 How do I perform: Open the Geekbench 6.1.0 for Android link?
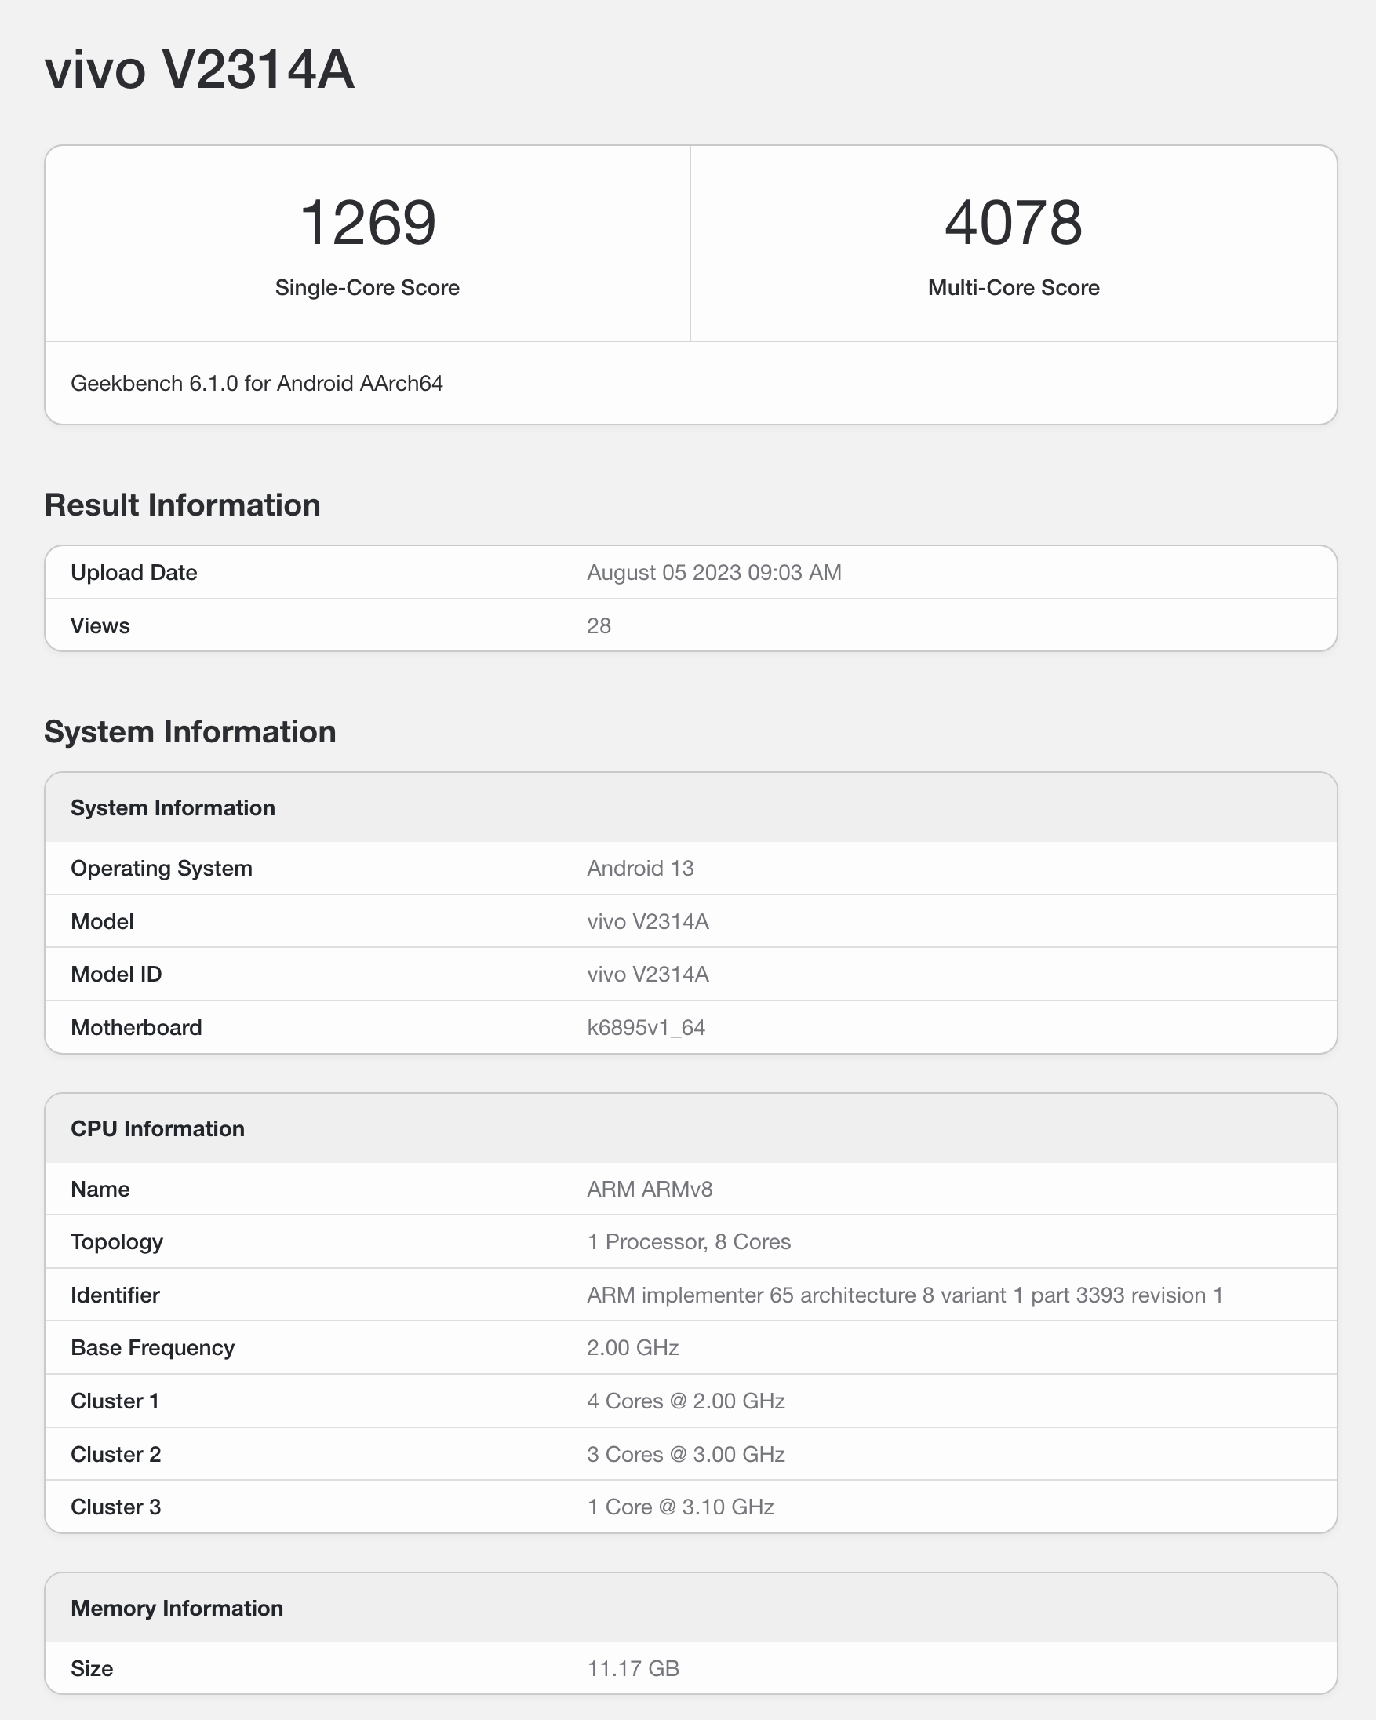pyautogui.click(x=257, y=383)
